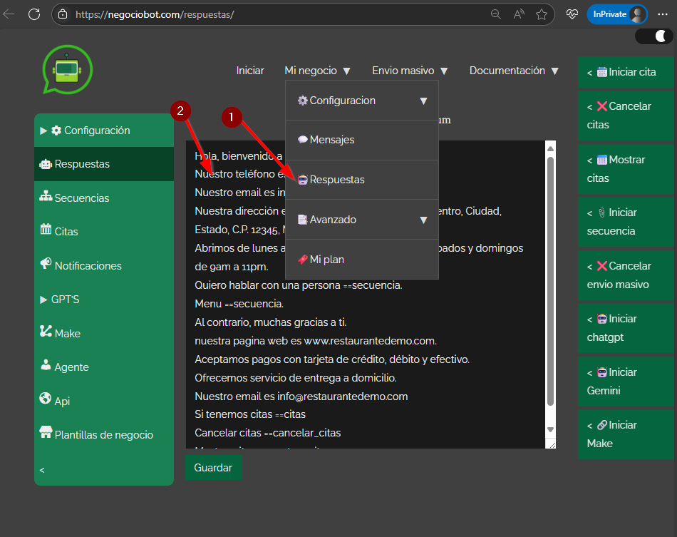
Task: Click the text area vertical scrollbar thumb
Action: [x=550, y=281]
